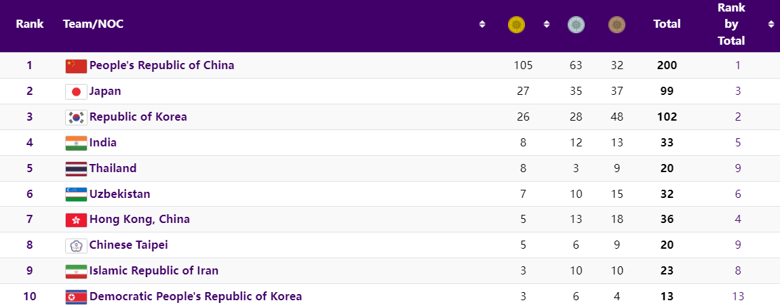Click the Hong Kong, China flag
Screen dimensions: 780x307
click(76, 220)
